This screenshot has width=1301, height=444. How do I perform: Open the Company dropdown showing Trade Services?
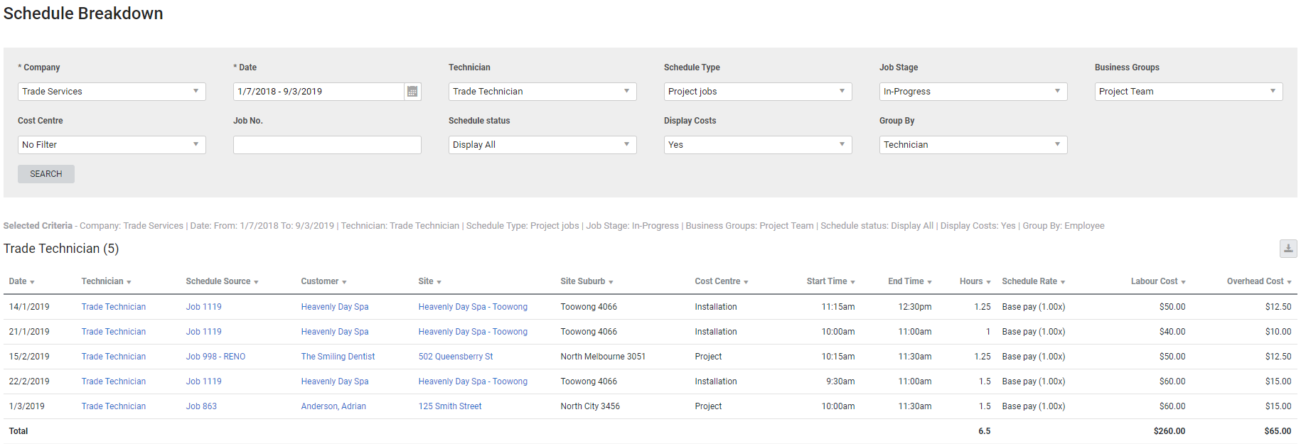click(112, 92)
